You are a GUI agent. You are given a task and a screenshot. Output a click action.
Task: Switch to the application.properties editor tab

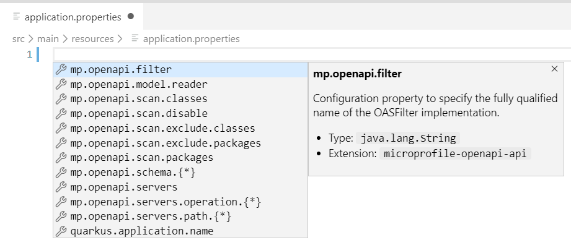(73, 17)
